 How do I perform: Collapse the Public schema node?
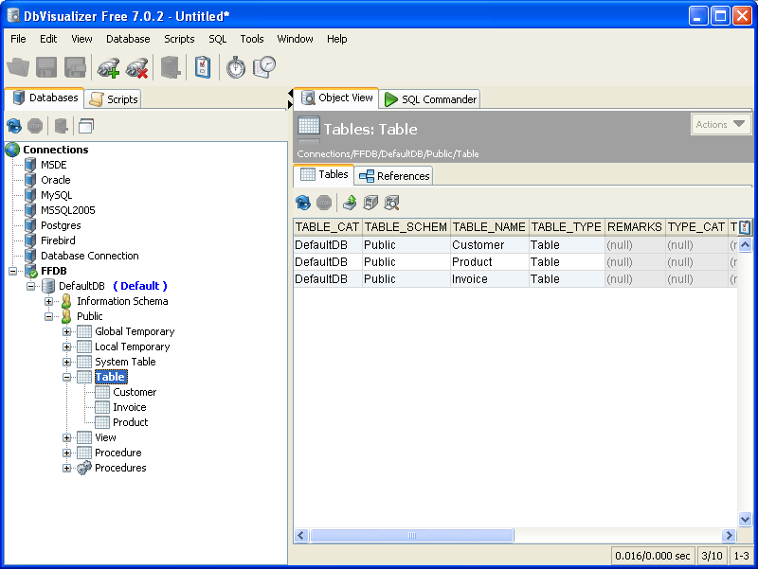[49, 316]
